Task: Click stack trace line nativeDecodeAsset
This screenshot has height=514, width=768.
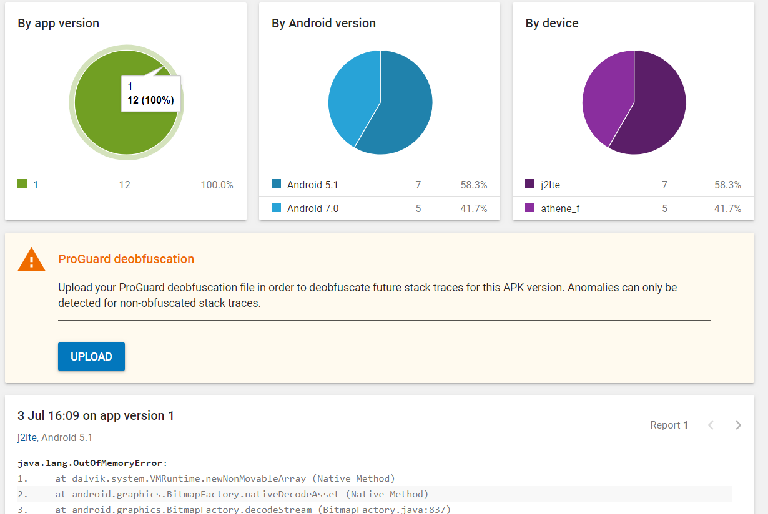Action: [241, 494]
